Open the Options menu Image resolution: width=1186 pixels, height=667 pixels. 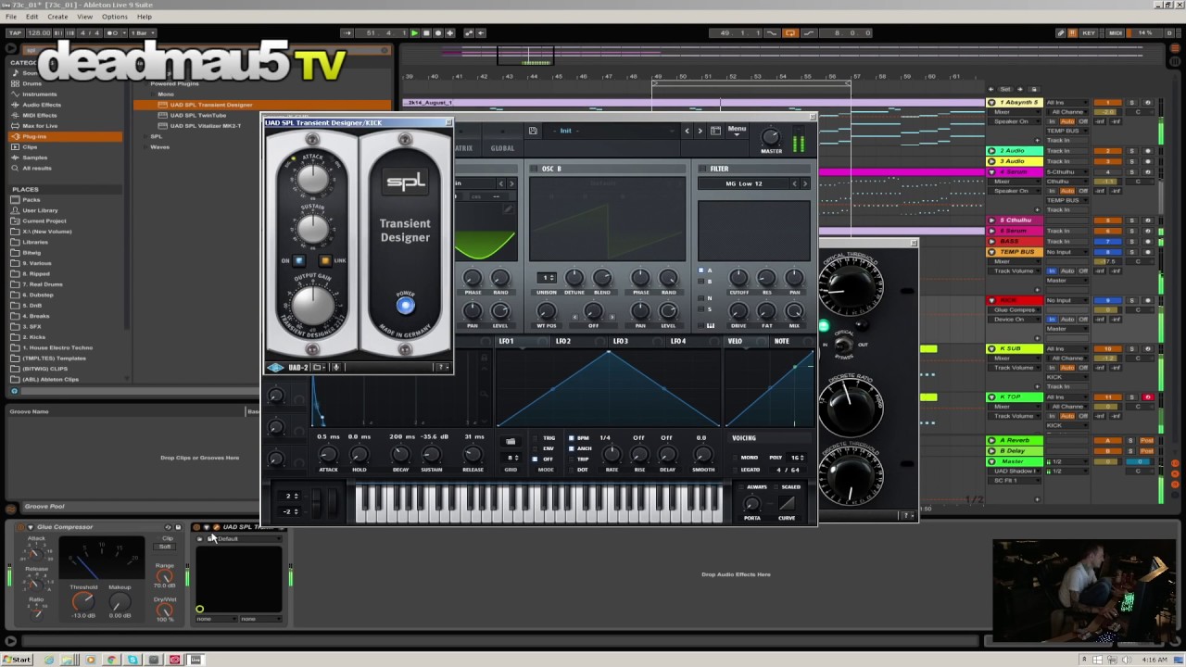[115, 17]
